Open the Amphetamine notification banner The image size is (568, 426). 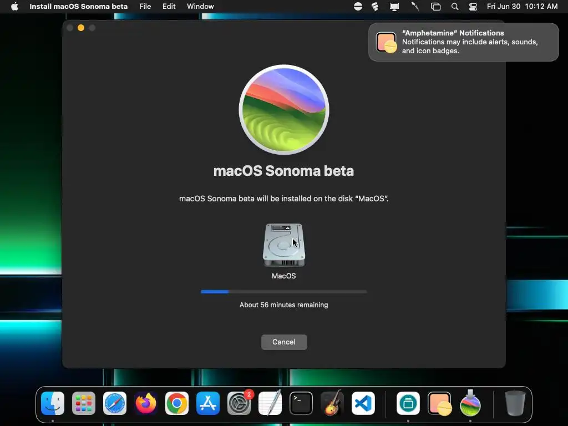463,42
